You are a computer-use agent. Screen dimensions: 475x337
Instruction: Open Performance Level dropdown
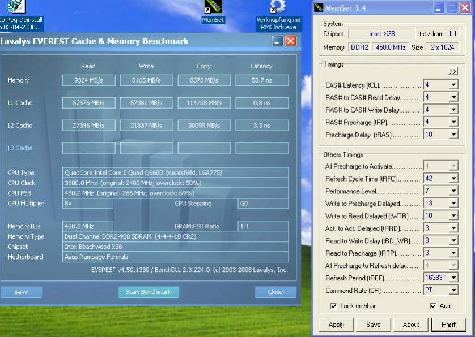453,191
